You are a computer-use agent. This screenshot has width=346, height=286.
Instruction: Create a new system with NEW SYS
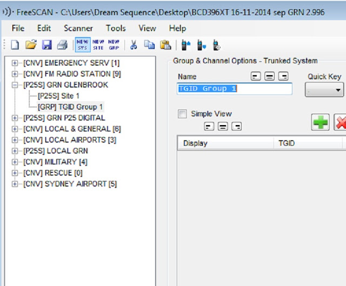pos(83,44)
